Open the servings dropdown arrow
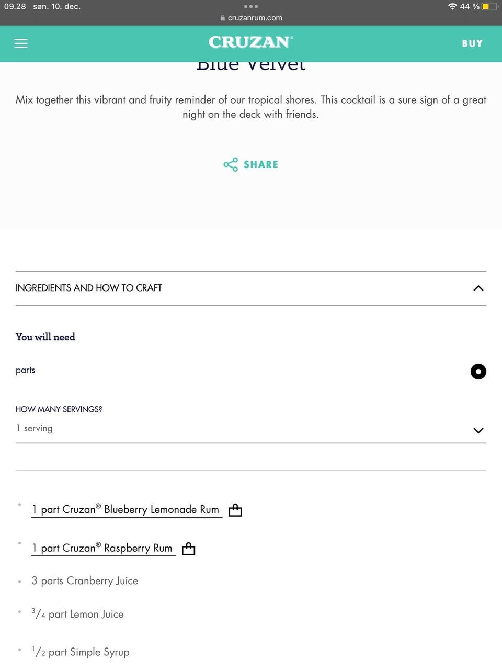Viewport: 502px width, 670px height. coord(478,430)
